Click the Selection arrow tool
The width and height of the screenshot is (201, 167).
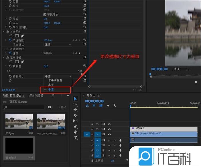(75, 99)
